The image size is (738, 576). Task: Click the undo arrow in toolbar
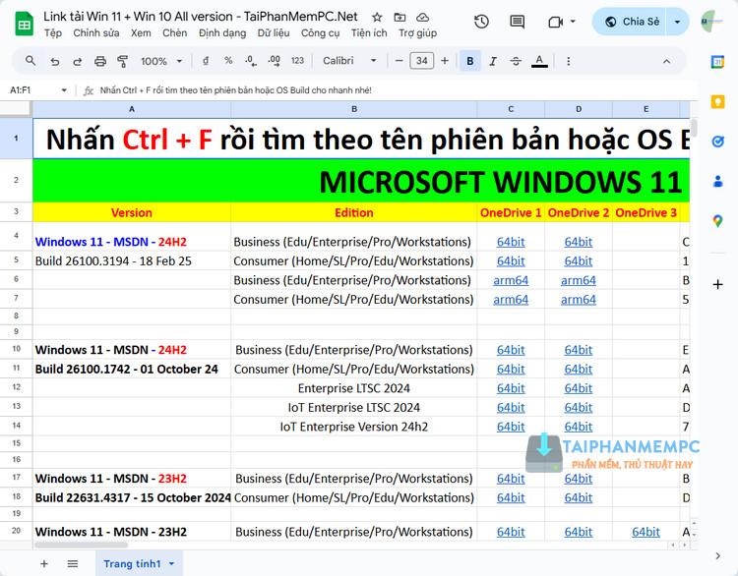point(54,61)
